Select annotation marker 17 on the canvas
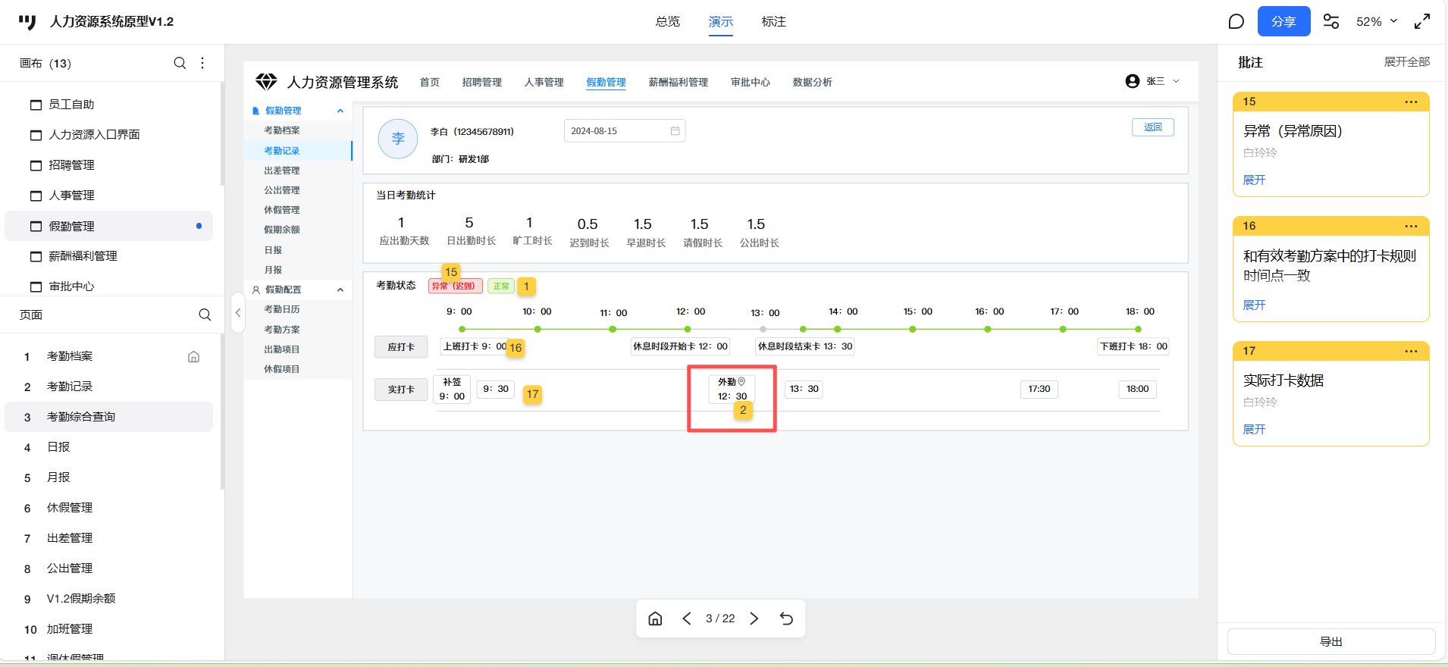 pyautogui.click(x=533, y=394)
